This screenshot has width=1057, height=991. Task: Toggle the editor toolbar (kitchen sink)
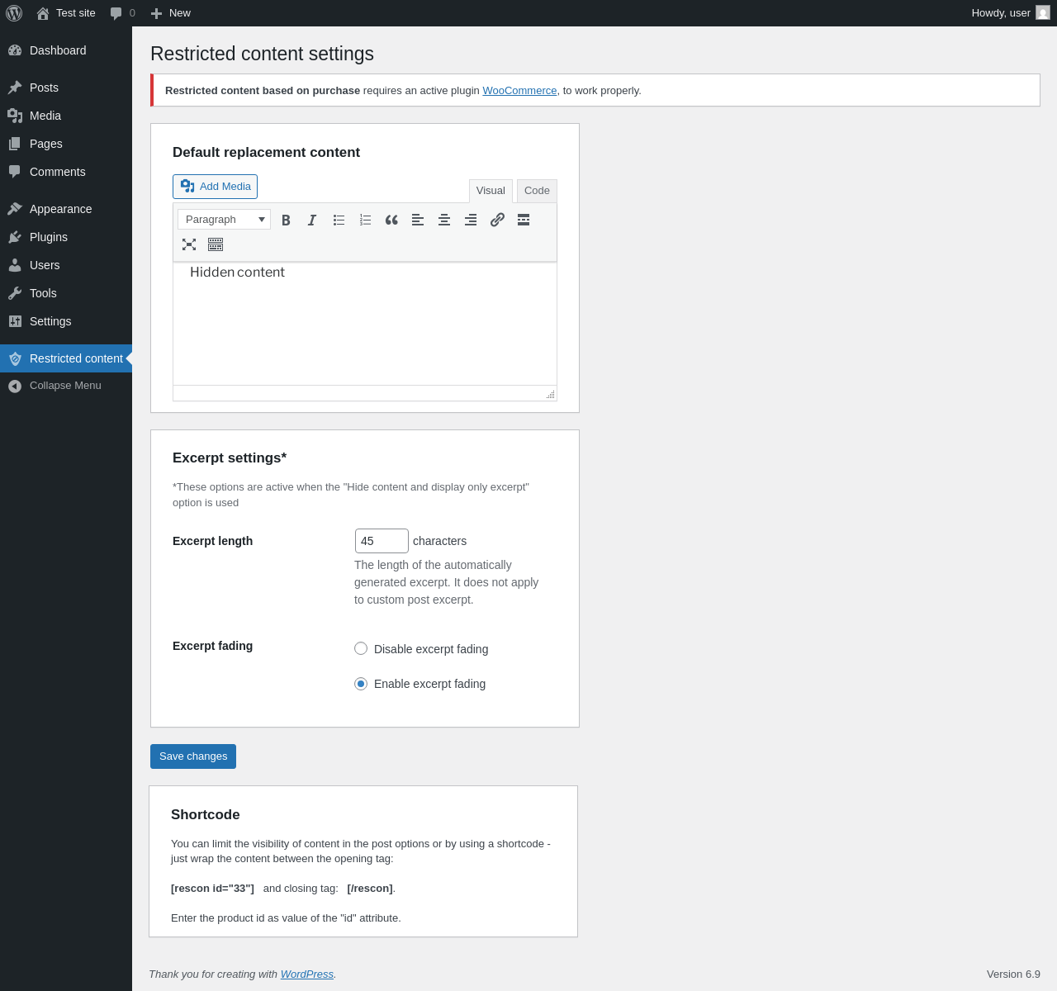pyautogui.click(x=216, y=244)
